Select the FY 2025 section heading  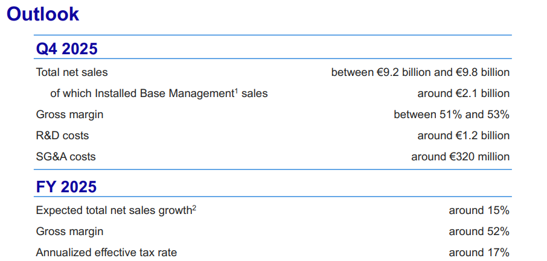point(66,187)
